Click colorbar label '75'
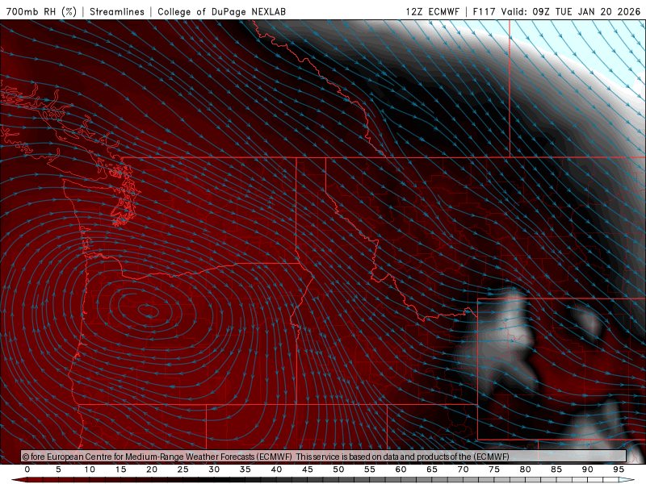Screen dimensions: 646x484 494,469
